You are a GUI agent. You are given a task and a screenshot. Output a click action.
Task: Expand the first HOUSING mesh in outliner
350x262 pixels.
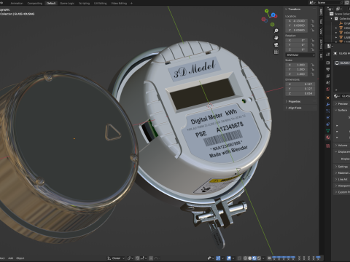pyautogui.click(x=336, y=28)
